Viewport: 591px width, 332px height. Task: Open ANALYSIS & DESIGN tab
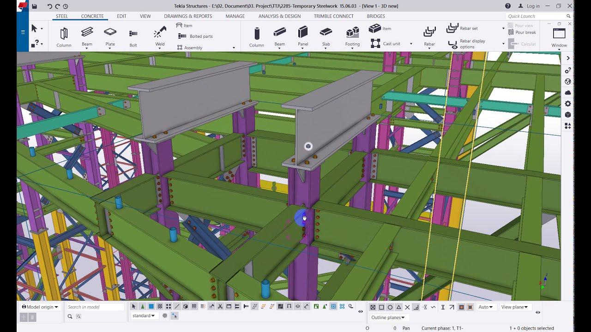coord(279,16)
